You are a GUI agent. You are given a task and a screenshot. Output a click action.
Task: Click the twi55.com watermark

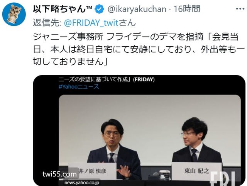[59, 174]
